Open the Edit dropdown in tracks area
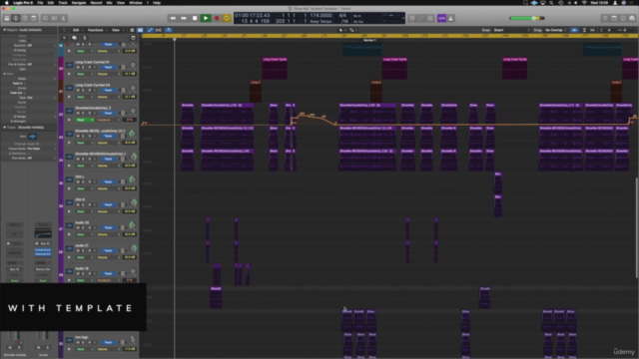The image size is (639, 359). click(x=77, y=30)
